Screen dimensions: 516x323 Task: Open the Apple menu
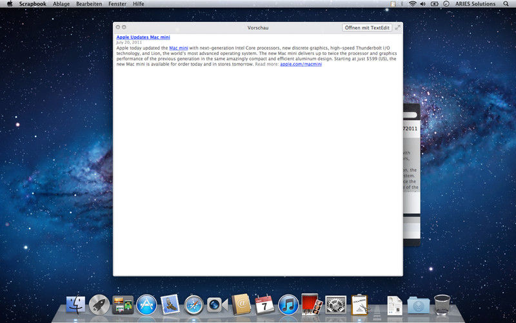pyautogui.click(x=10, y=4)
